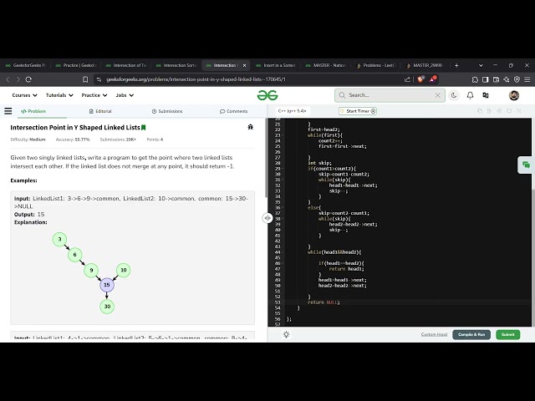
Task: Click the editor settings gear icon
Action: pos(499,111)
